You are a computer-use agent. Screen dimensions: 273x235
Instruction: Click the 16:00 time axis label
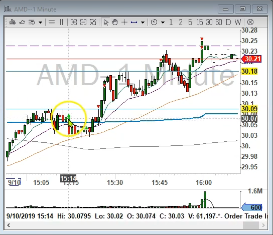[204, 182]
